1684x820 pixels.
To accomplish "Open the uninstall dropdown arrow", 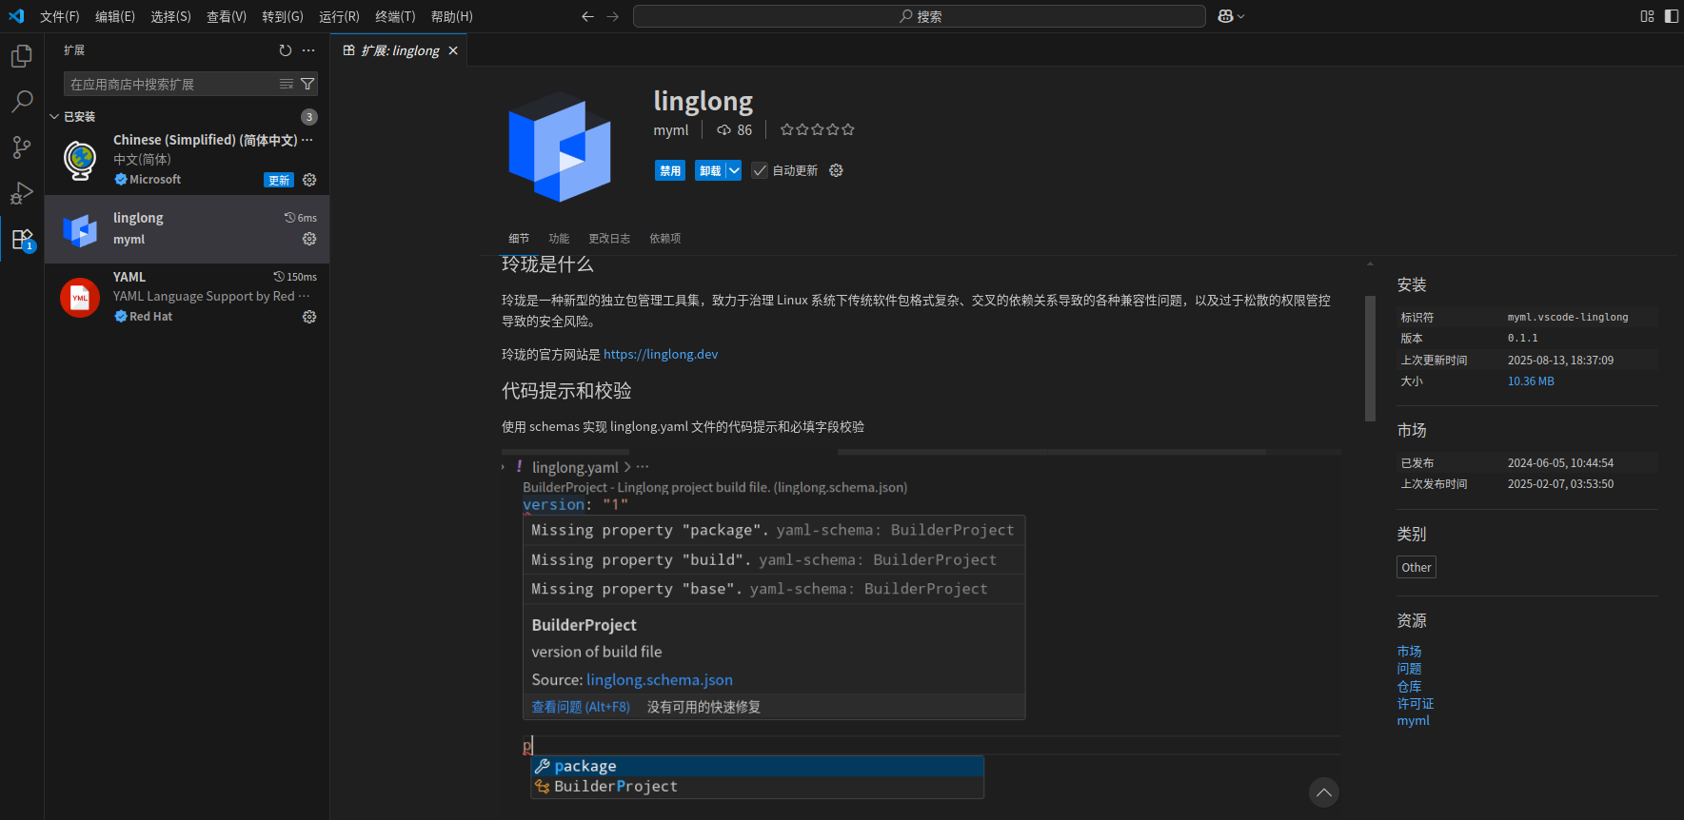I will 734,170.
